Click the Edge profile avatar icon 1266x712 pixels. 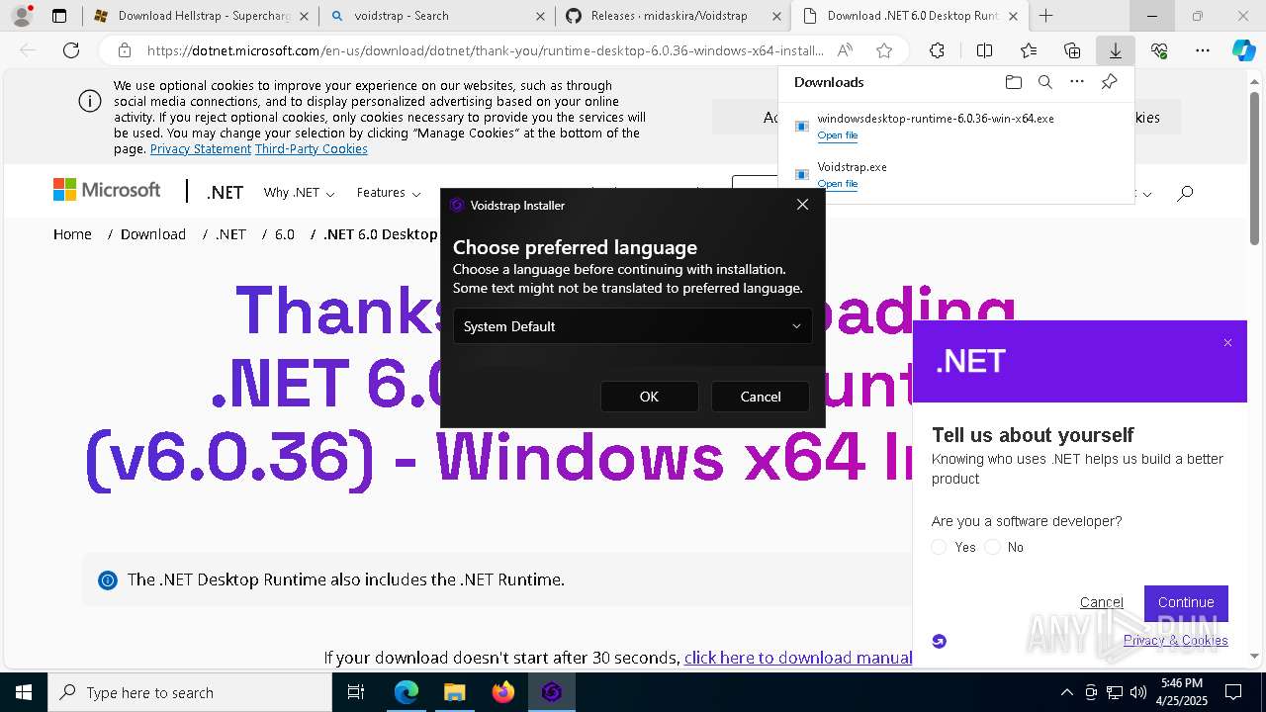point(22,16)
